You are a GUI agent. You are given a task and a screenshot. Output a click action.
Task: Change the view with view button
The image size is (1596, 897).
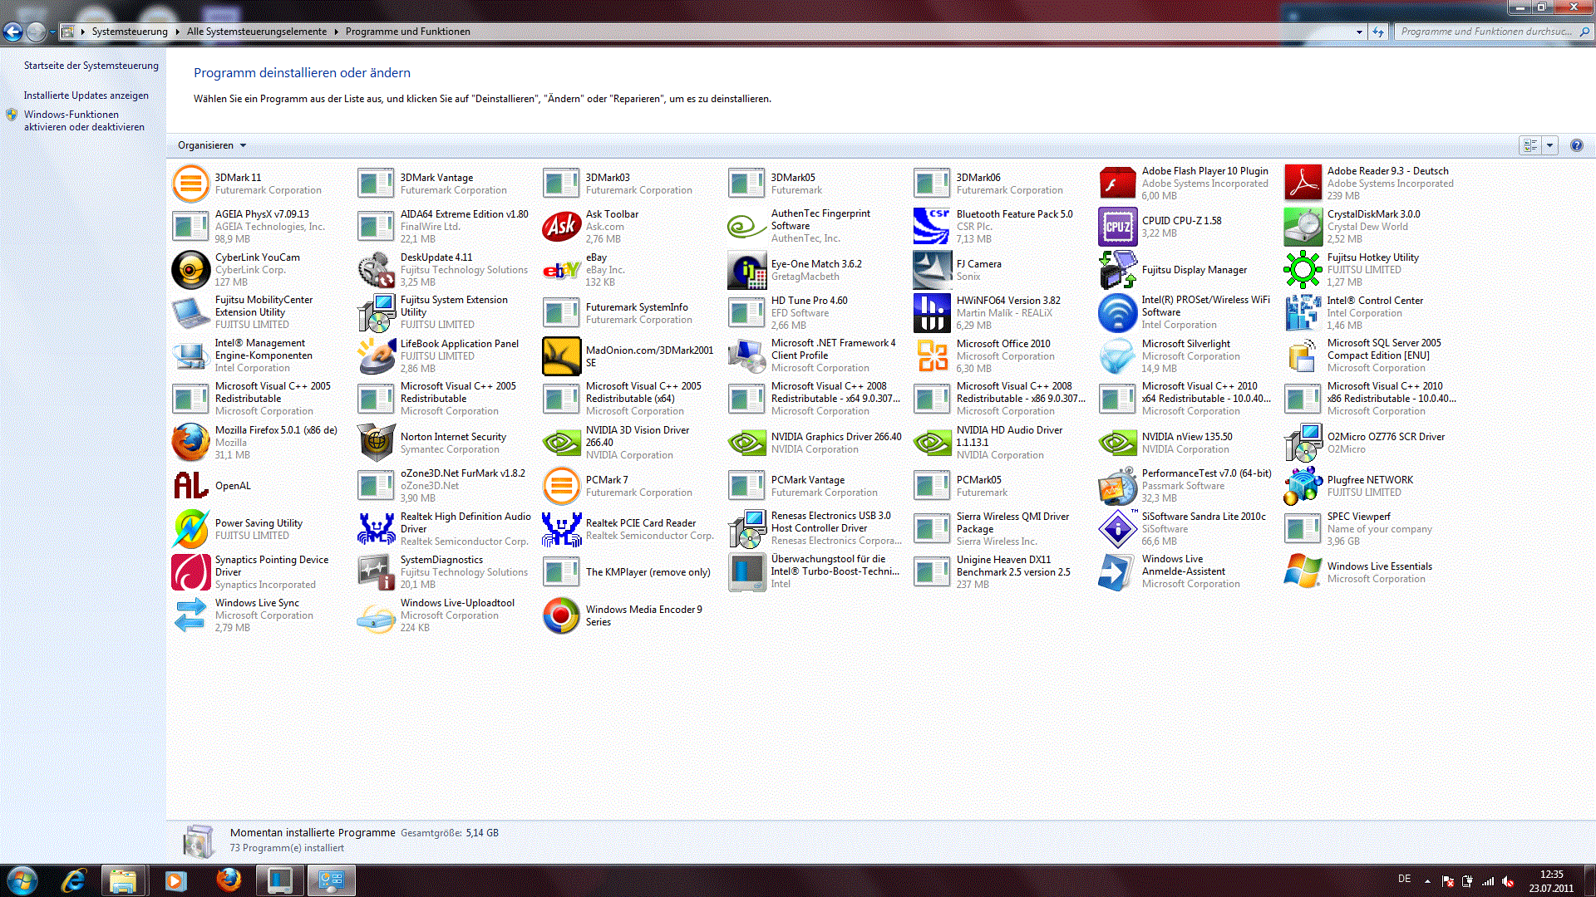pyautogui.click(x=1530, y=145)
